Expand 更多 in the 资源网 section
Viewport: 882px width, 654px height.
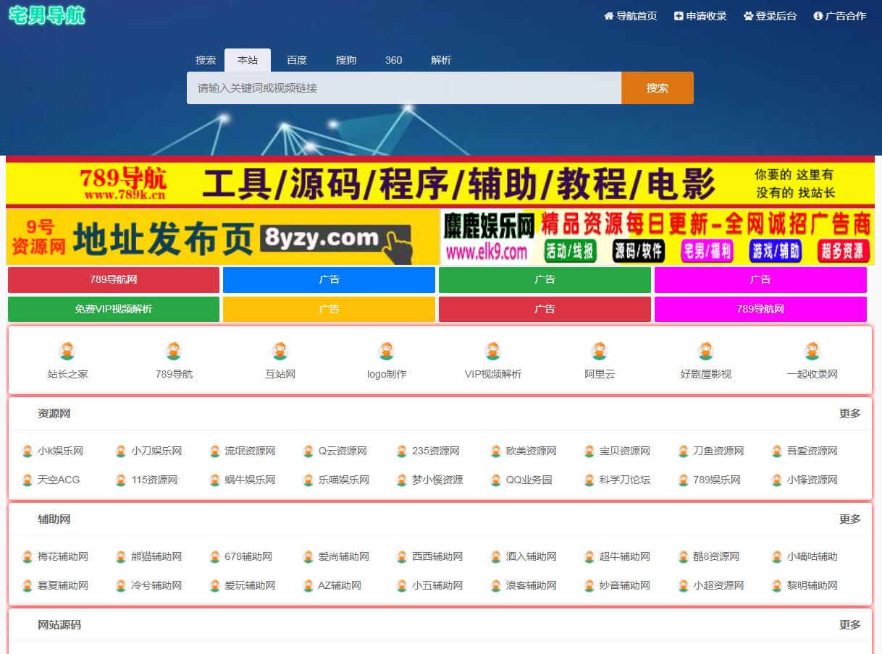pos(849,414)
